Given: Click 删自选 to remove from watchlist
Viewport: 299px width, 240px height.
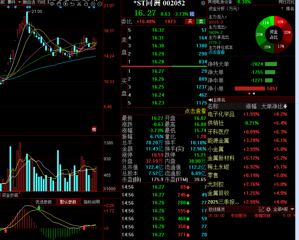Looking at the screenshot, I should coord(29,2).
